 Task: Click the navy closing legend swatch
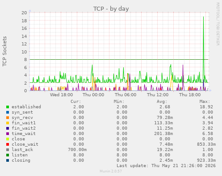(8, 160)
